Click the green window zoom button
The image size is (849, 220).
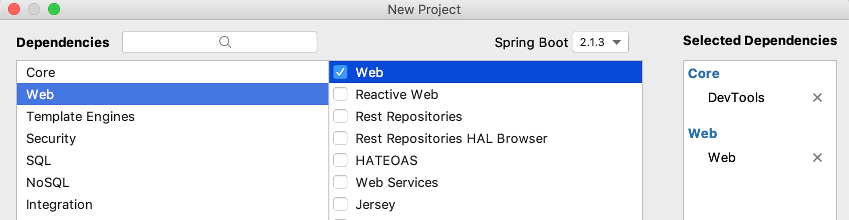[x=54, y=9]
